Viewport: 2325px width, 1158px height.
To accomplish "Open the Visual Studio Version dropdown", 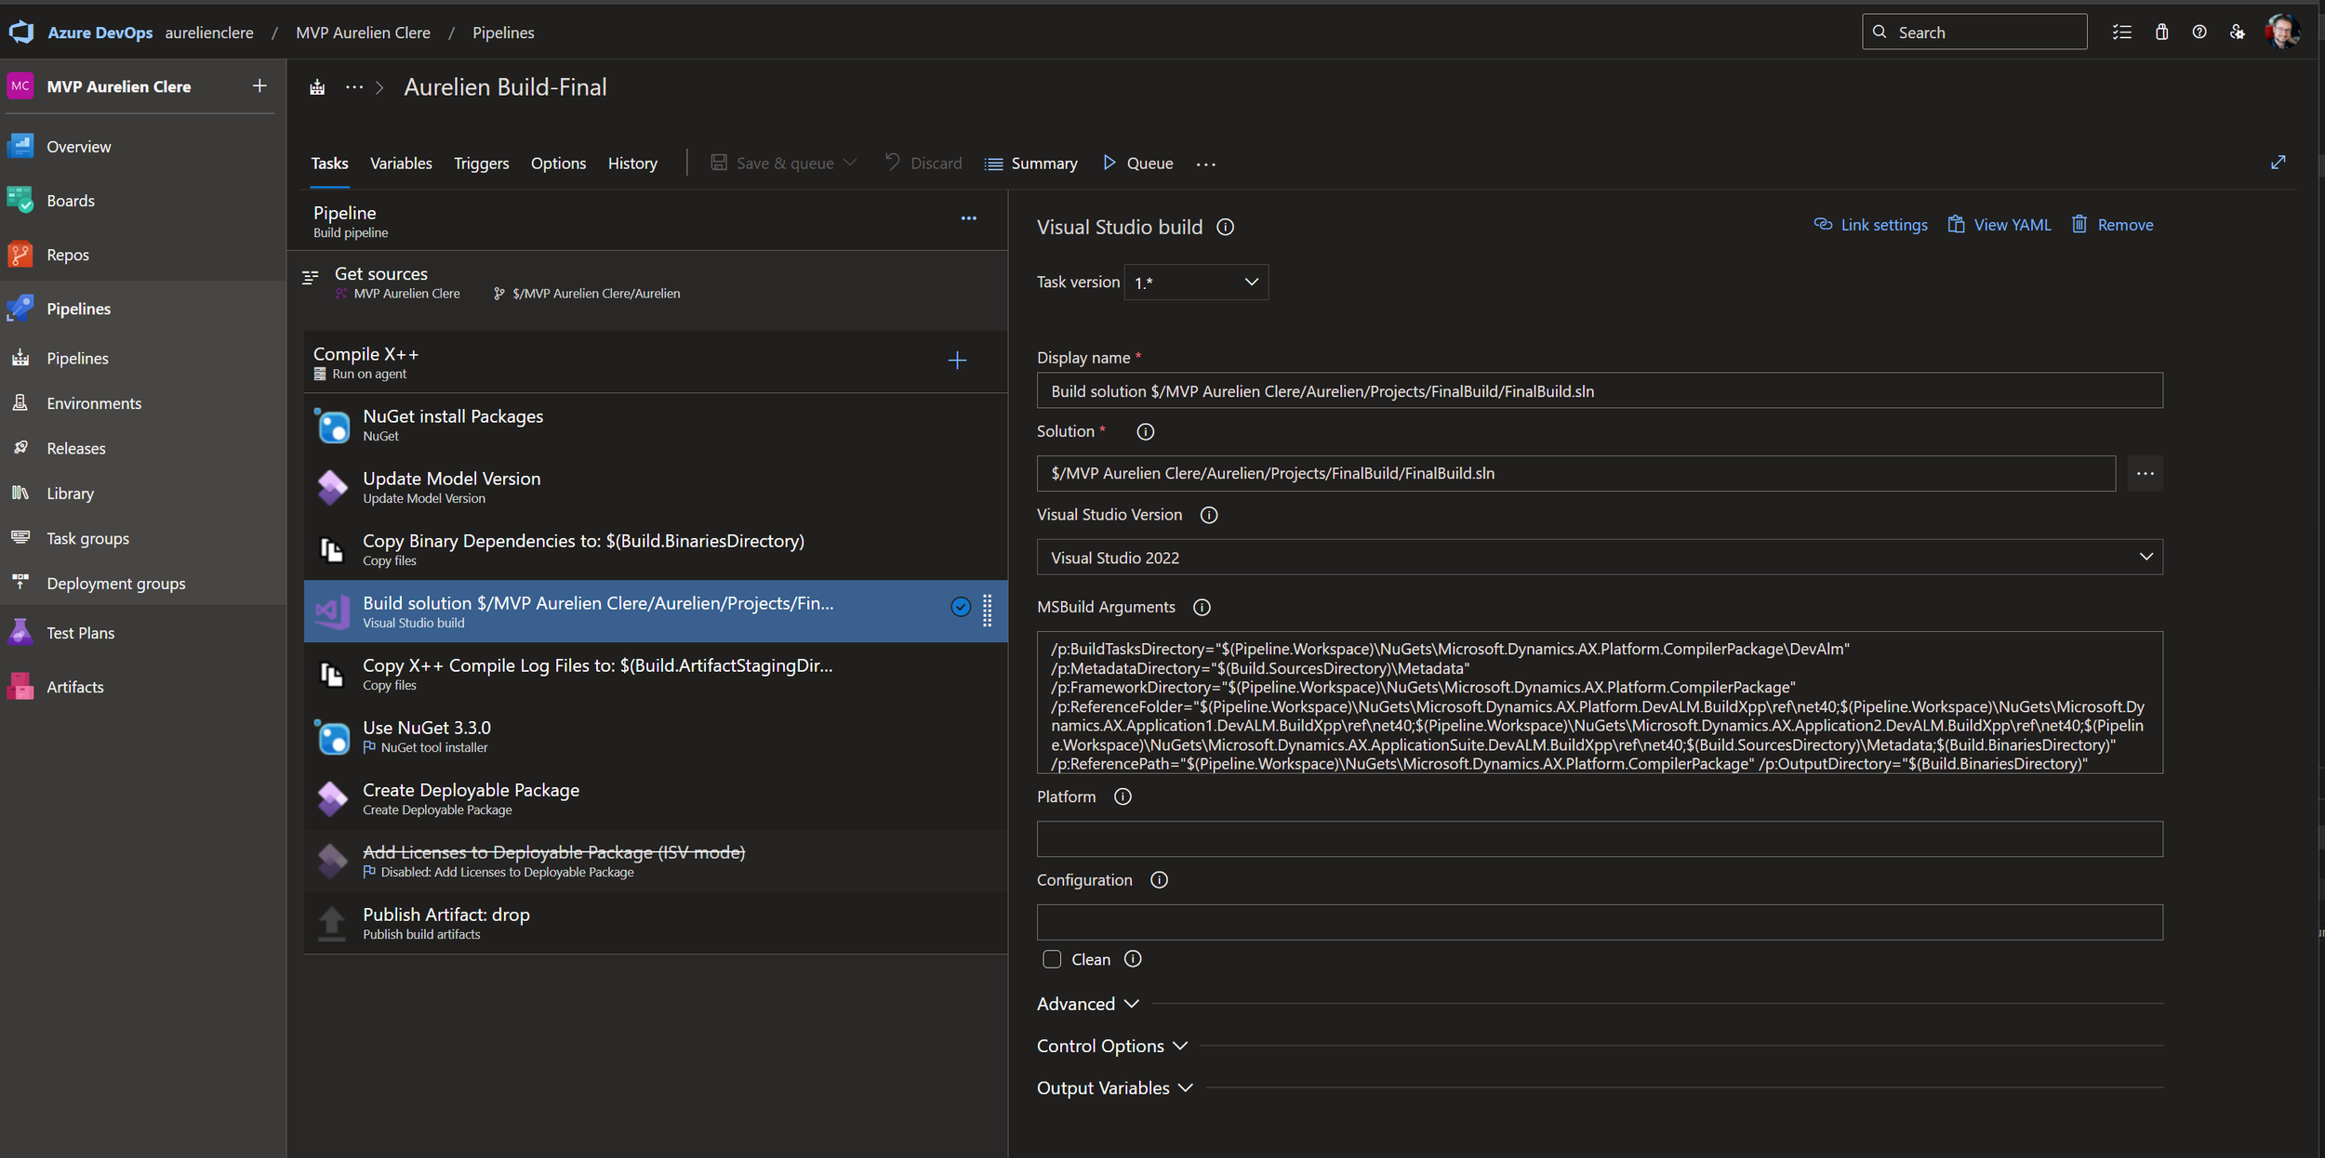I will click(x=1600, y=558).
